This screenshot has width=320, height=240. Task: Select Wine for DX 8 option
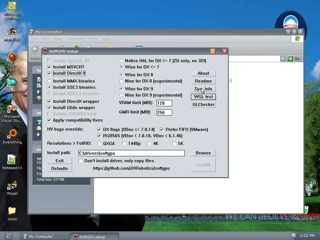(x=121, y=75)
